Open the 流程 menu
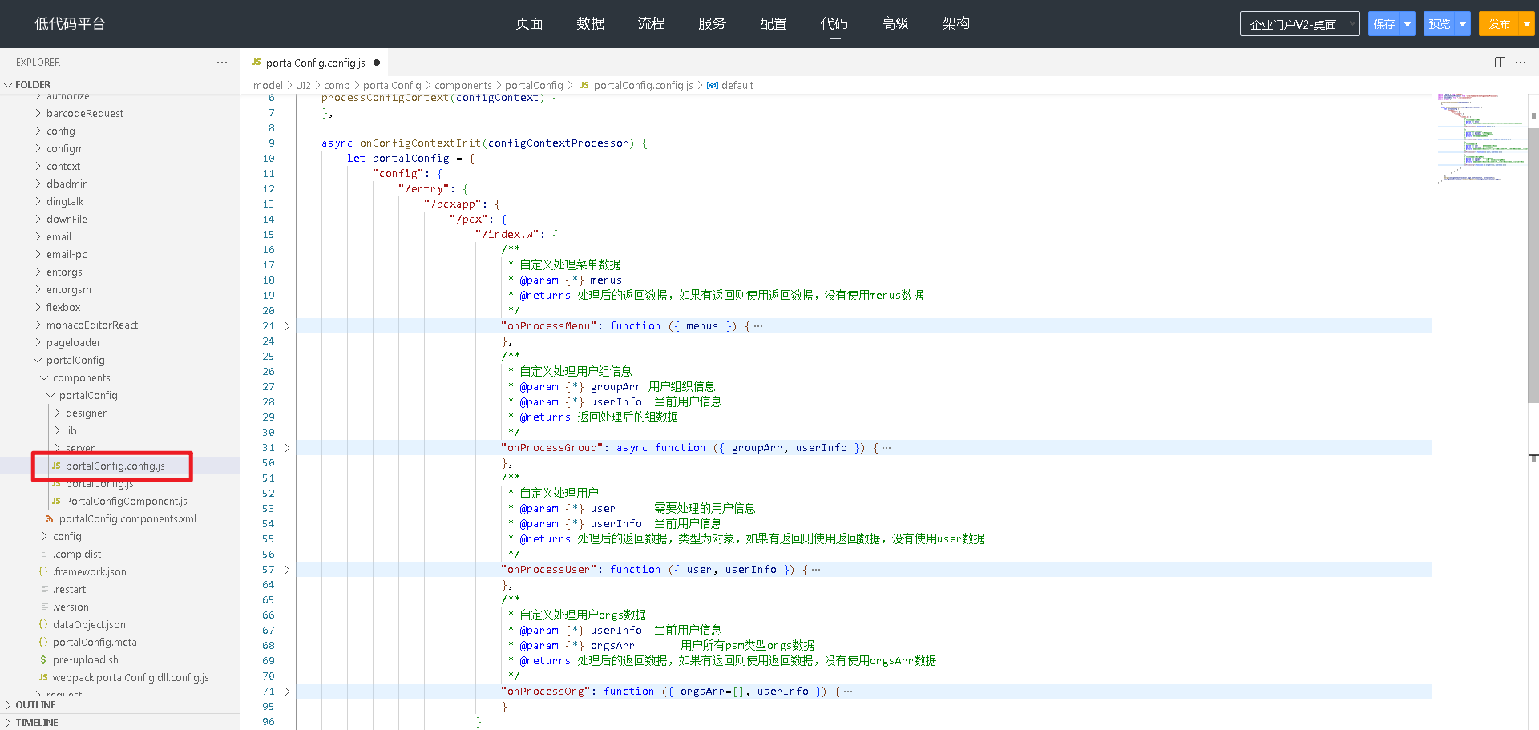 click(x=652, y=24)
